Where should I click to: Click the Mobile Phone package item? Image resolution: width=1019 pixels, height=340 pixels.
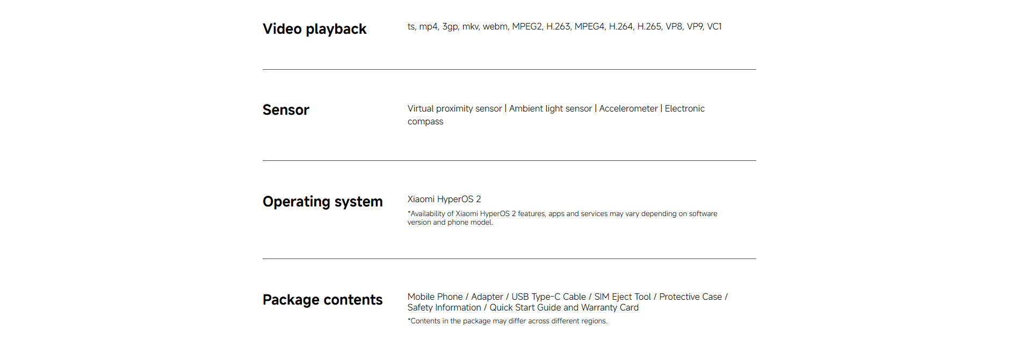pyautogui.click(x=435, y=297)
